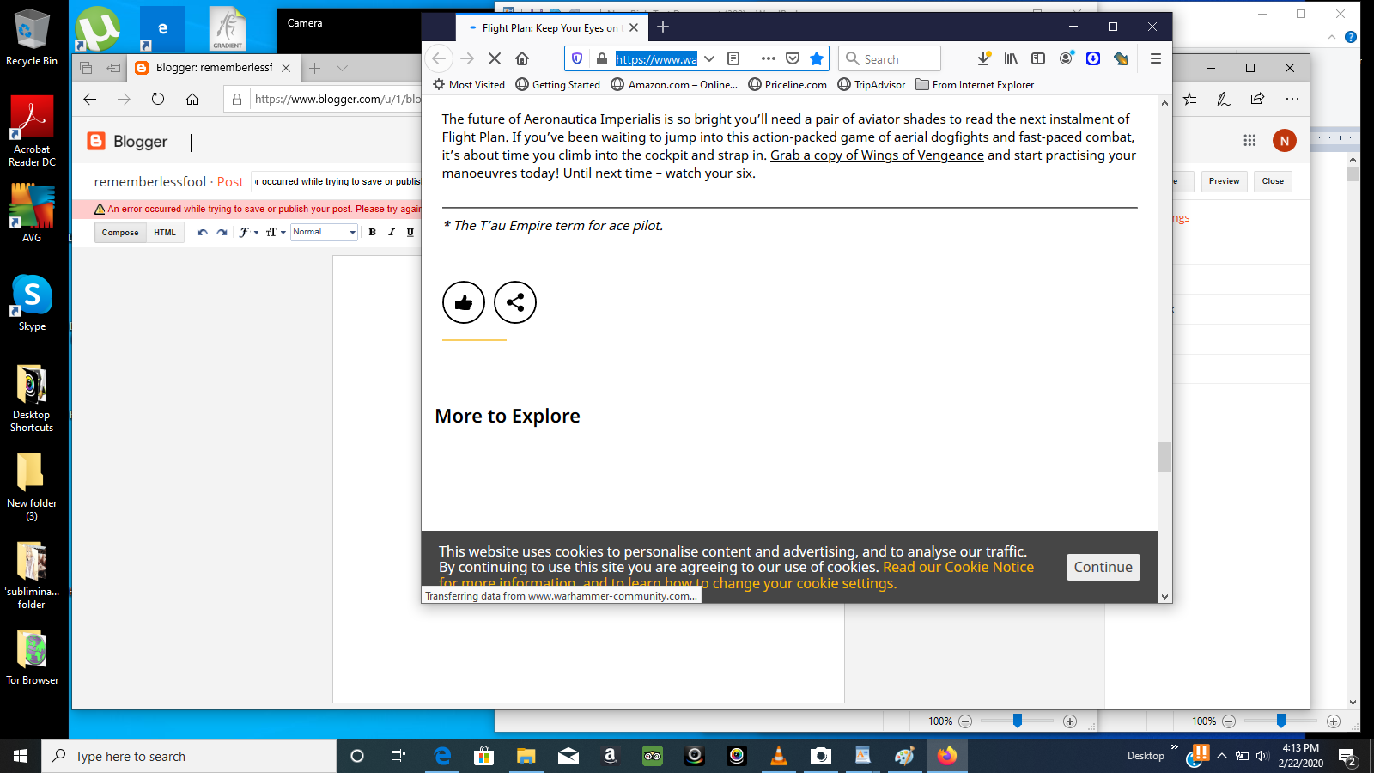Open Blogger font family dropdown
This screenshot has width=1374, height=773.
click(248, 232)
